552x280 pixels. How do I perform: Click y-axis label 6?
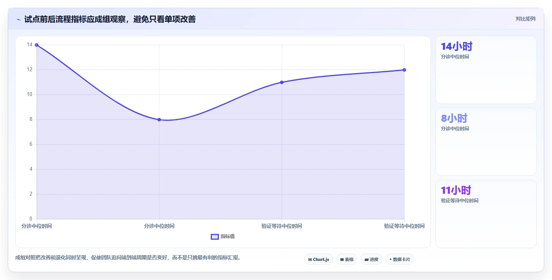[31, 144]
